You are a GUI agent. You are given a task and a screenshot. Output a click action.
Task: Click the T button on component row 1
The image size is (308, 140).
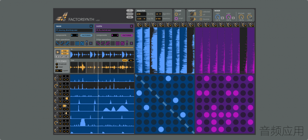click(x=60, y=76)
